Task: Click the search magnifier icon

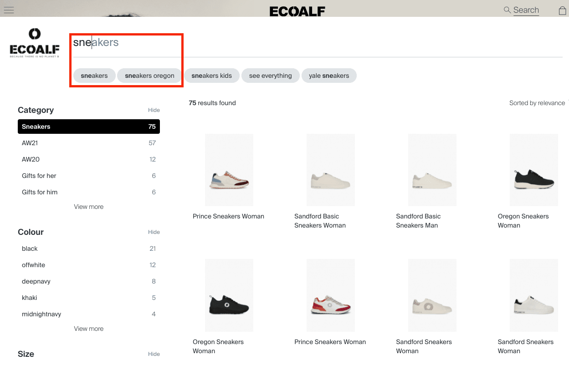Action: (507, 10)
